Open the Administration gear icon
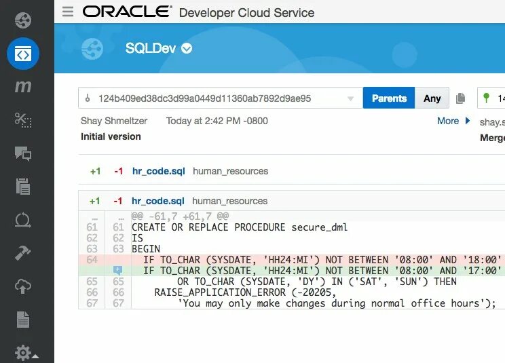This screenshot has width=505, height=363. [x=23, y=353]
